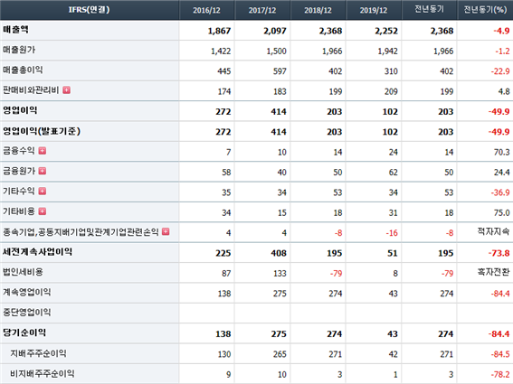The image size is (513, 384).
Task: Click the IFRS(연결) header cell
Action: click(90, 10)
